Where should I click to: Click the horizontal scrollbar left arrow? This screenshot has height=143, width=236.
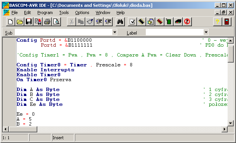click(5, 129)
